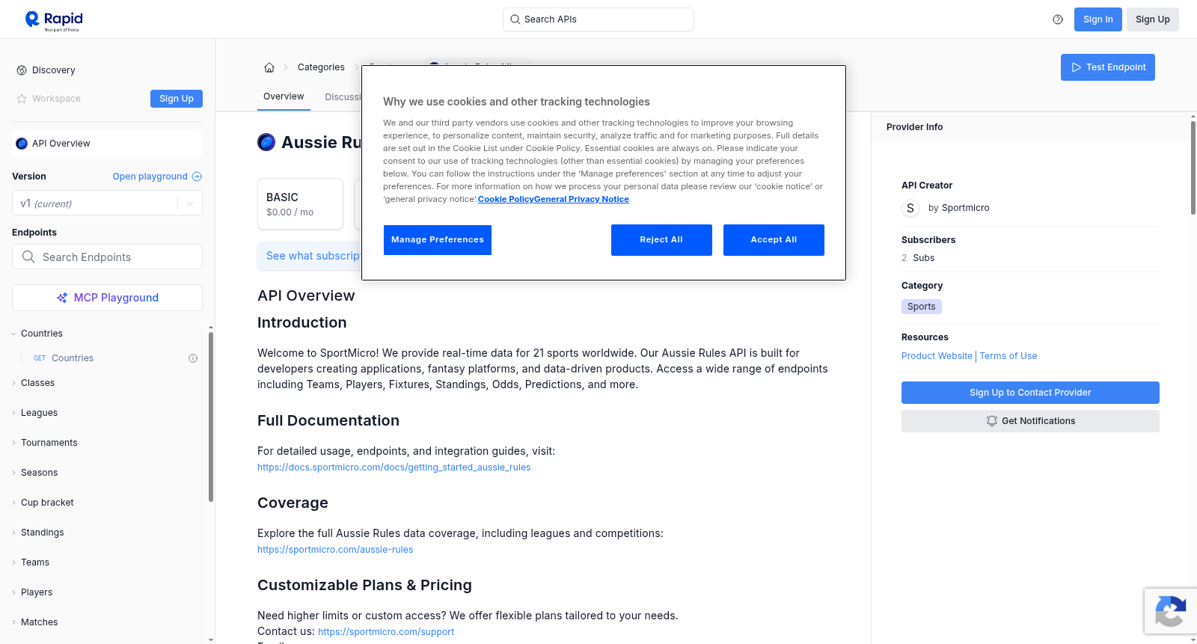The height and width of the screenshot is (644, 1197).
Task: Open the Product Website link
Action: point(937,356)
